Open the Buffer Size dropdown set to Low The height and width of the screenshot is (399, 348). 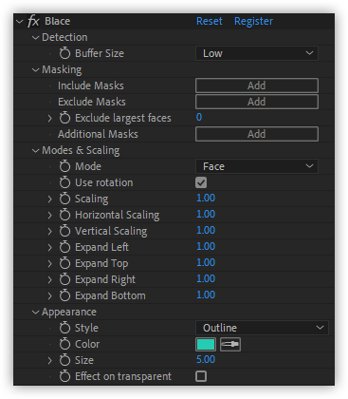tap(257, 53)
